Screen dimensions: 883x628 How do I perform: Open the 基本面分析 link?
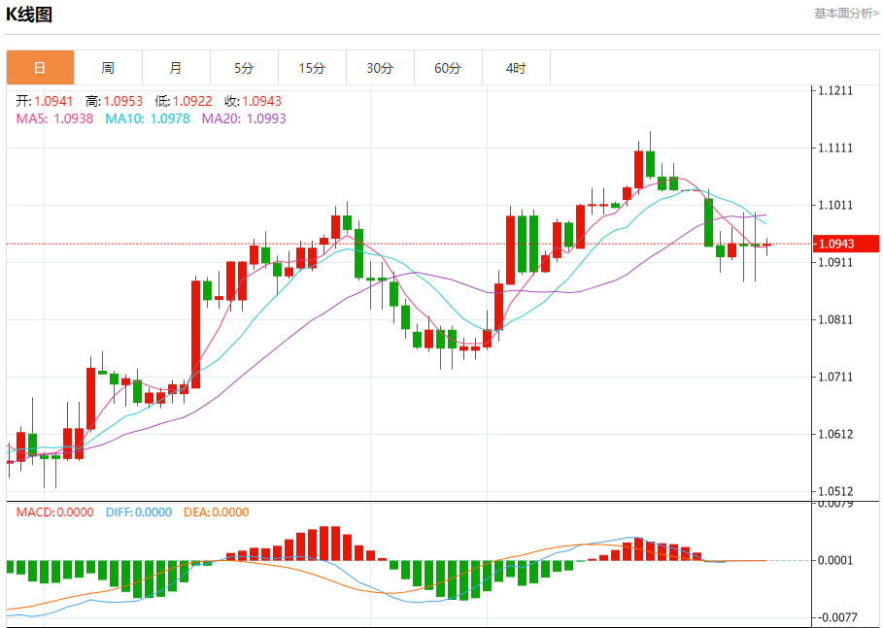click(x=846, y=14)
